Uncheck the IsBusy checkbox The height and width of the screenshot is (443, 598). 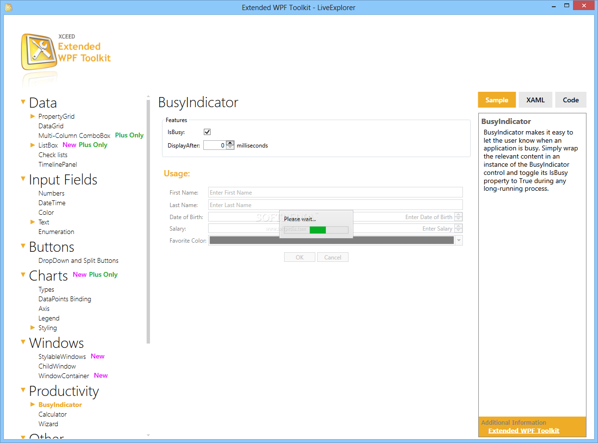pos(207,132)
